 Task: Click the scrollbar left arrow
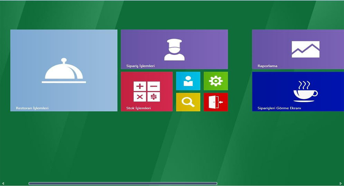point(3,183)
